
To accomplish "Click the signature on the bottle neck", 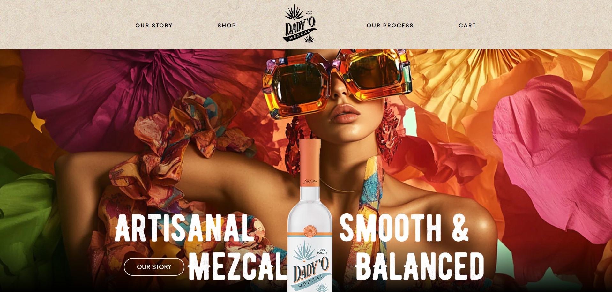I will 310,181.
